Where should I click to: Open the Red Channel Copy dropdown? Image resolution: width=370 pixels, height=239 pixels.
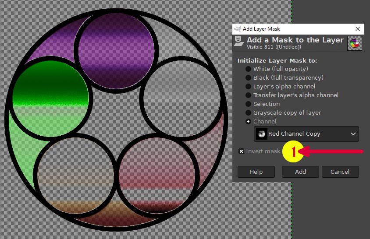point(306,134)
